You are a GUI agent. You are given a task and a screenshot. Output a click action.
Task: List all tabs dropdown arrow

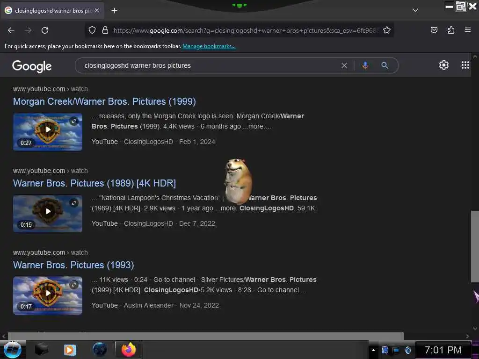415,10
